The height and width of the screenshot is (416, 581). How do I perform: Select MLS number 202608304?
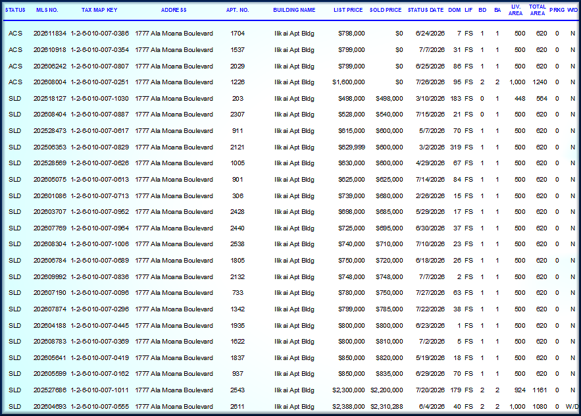pos(49,244)
